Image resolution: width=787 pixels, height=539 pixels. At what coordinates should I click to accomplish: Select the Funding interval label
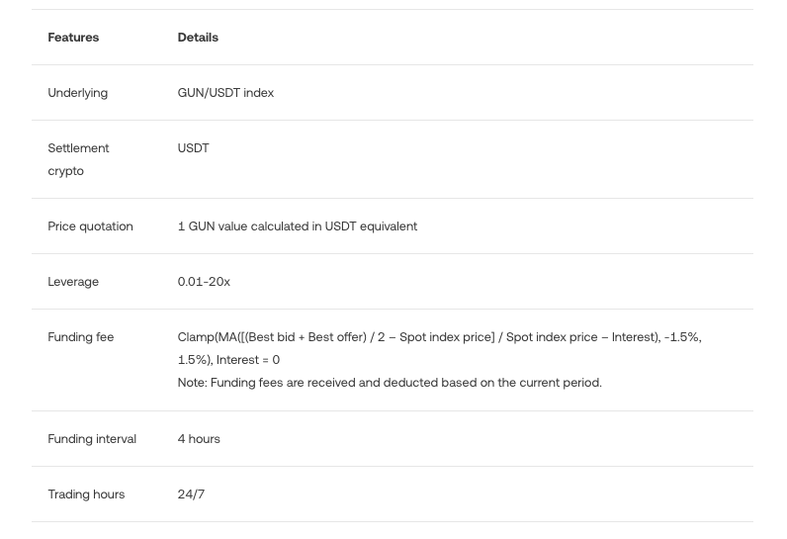[x=92, y=439]
